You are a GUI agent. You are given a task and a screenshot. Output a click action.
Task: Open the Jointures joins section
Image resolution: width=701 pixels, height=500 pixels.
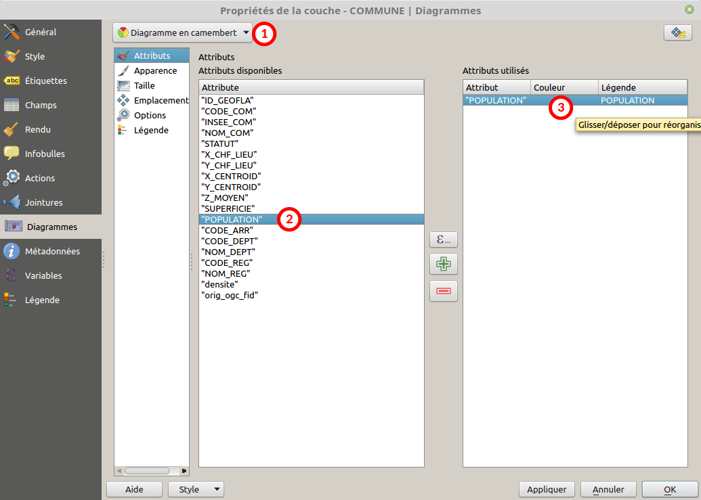[x=43, y=203]
